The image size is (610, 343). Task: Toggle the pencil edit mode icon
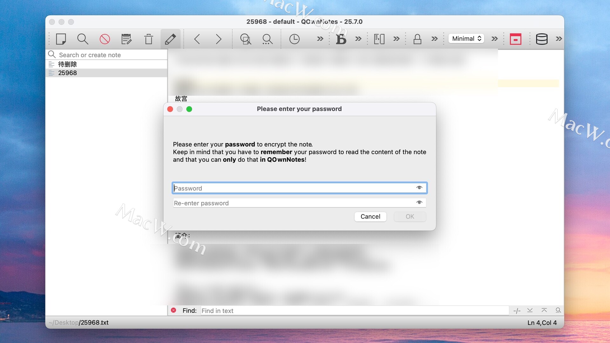170,39
